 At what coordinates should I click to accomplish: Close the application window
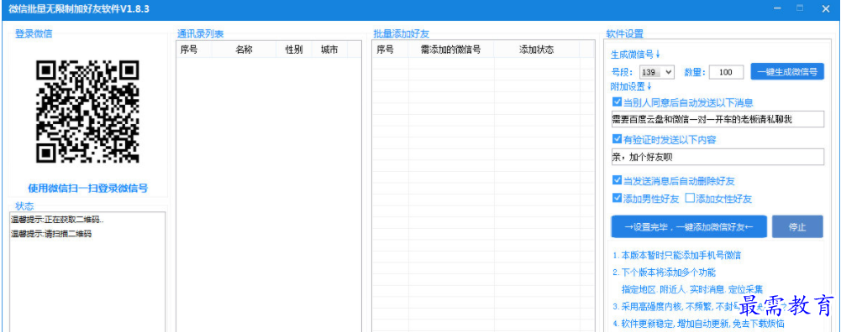tap(825, 8)
